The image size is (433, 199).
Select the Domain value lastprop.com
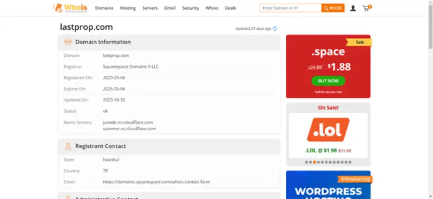[116, 56]
